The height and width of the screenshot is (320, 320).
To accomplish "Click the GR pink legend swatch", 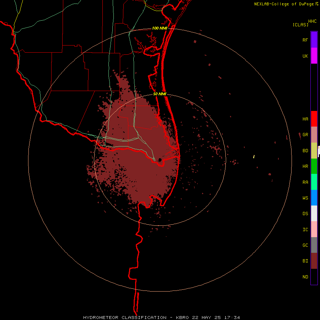I will click(x=314, y=135).
